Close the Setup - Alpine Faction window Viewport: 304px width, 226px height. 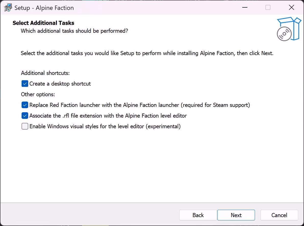coord(292,8)
